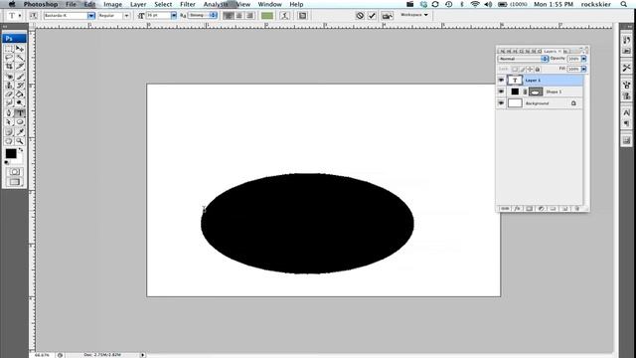The image size is (636, 358).
Task: Select the Paint Bucket tool
Action: (20, 94)
